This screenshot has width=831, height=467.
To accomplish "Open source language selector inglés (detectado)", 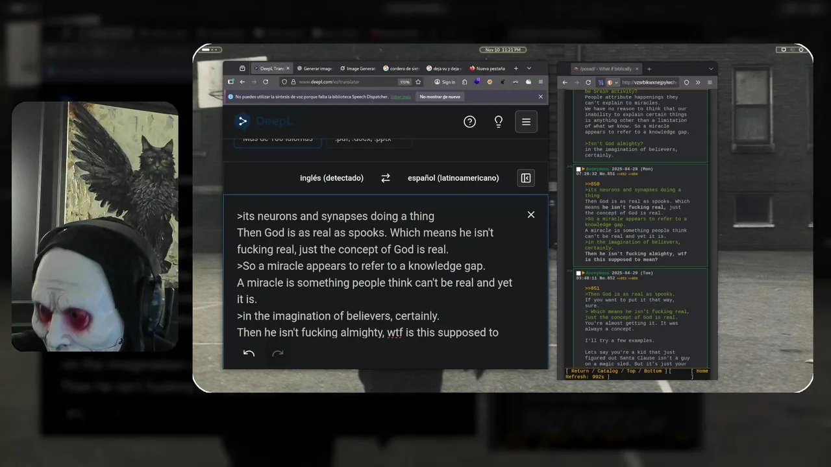I will click(332, 178).
